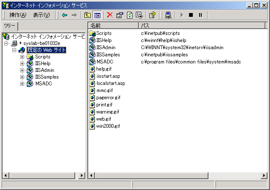Click list pane scroll left arrow

(x=91, y=175)
